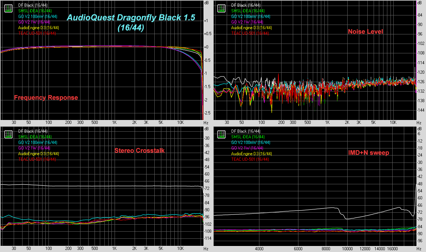Select SMSL iDEA legend in IMD+N sweep panel

tap(248, 137)
